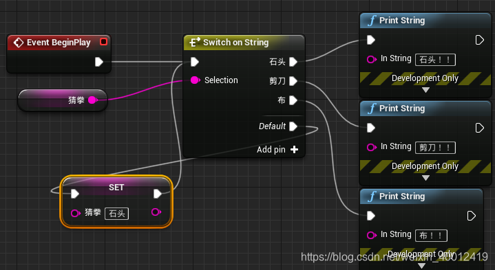495x270 pixels.
Task: Click function icon on 石头 Print String header
Action: click(x=372, y=21)
